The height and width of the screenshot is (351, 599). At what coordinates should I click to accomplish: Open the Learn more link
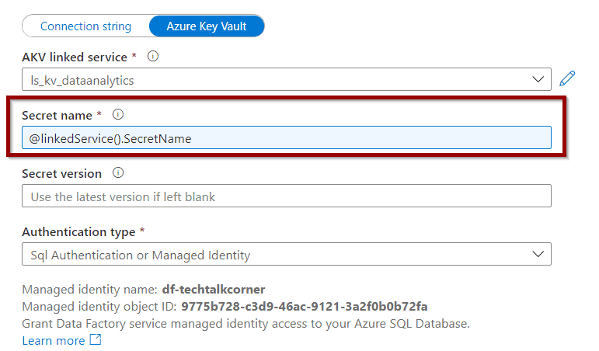(54, 340)
